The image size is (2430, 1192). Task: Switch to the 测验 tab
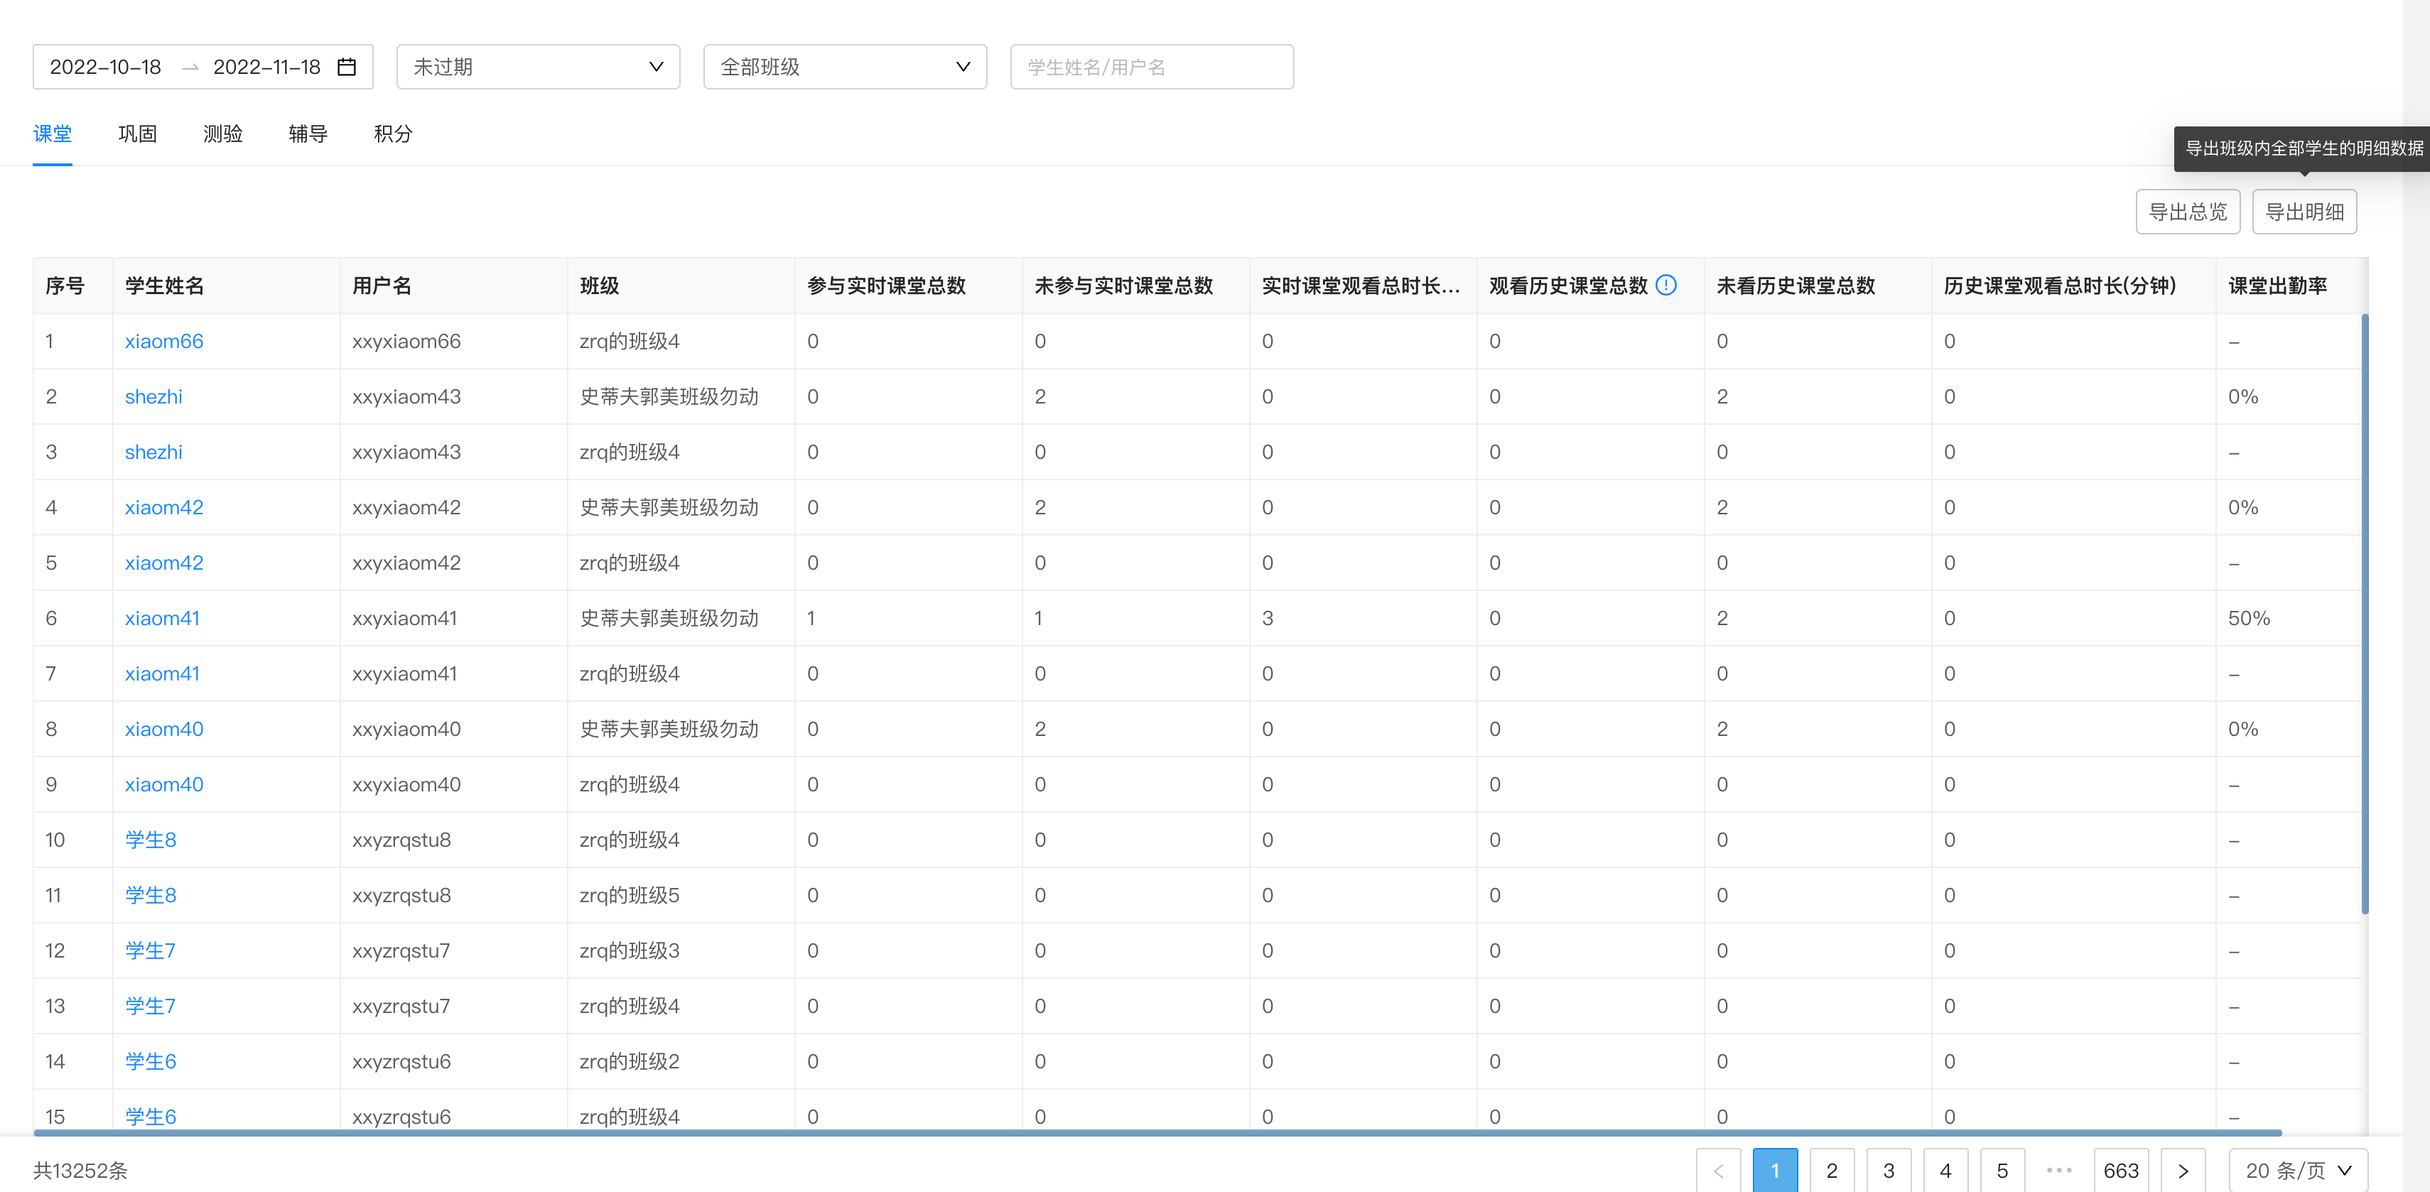tap(222, 134)
